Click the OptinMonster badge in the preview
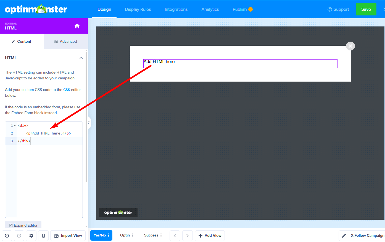385x242 pixels. pos(118,213)
